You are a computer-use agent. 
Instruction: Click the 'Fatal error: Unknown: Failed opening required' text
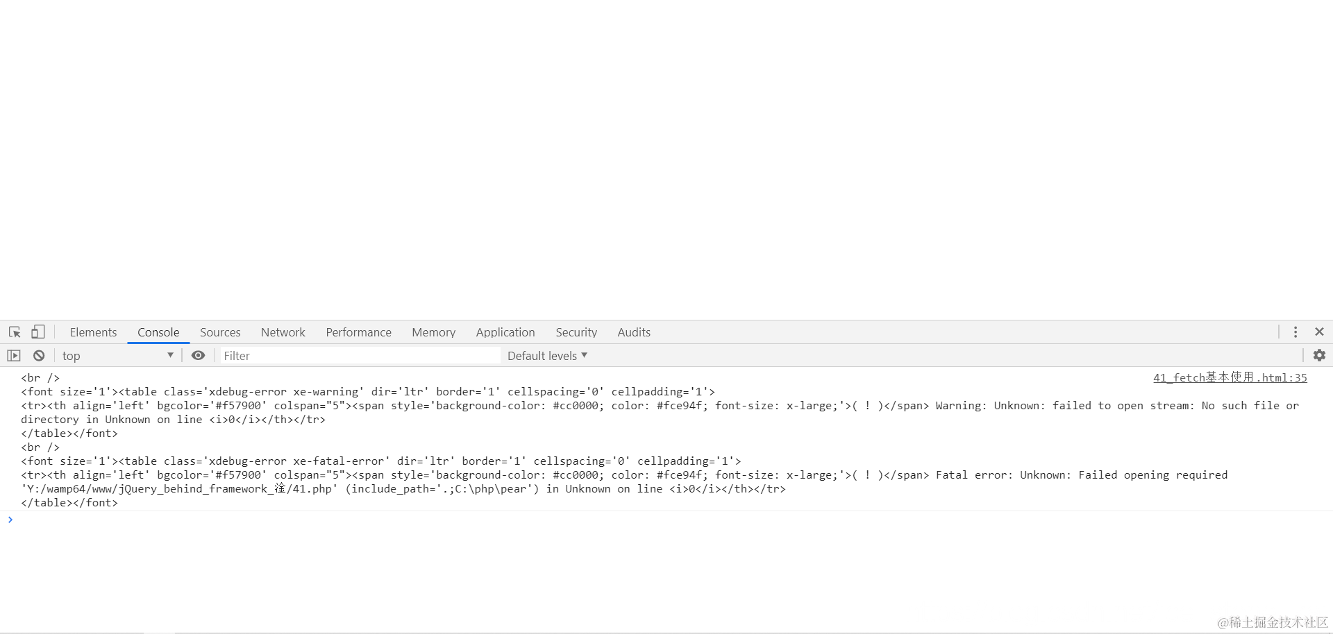pyautogui.click(x=1082, y=475)
